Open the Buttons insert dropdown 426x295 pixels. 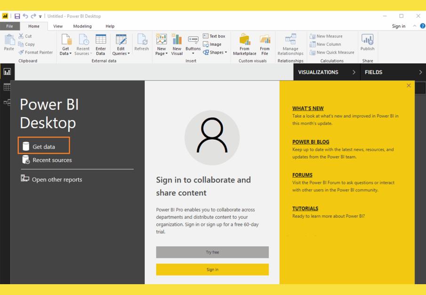point(193,45)
